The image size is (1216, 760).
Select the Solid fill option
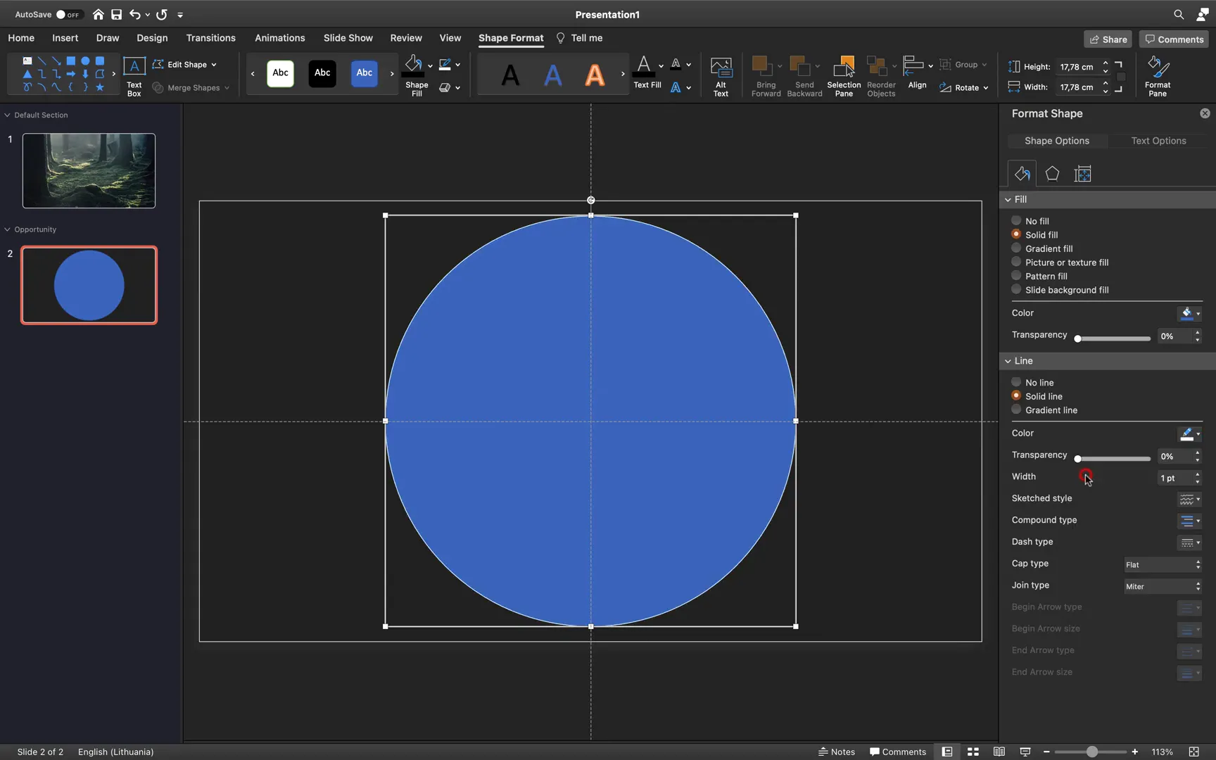point(1016,234)
